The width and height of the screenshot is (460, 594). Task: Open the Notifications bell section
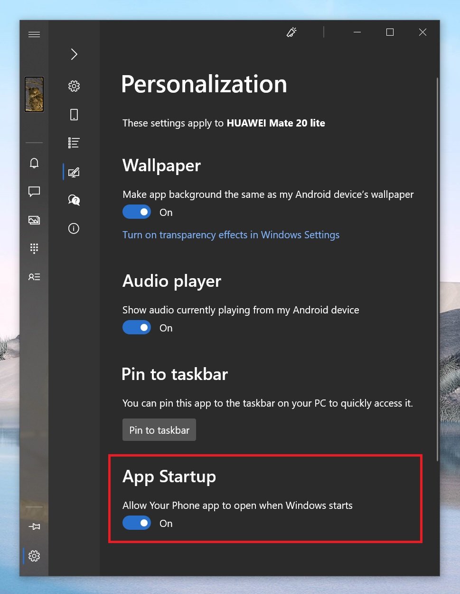click(x=34, y=163)
